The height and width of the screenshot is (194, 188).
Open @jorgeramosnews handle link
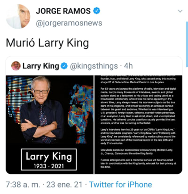pos(69,23)
